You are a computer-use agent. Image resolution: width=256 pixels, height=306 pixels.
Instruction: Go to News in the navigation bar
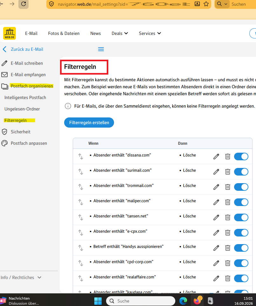[x=96, y=33]
